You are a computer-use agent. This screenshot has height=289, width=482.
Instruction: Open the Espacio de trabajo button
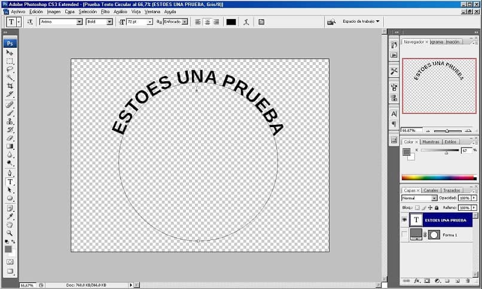(x=361, y=21)
